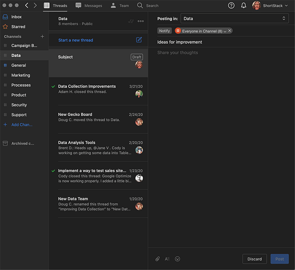Image resolution: width=295 pixels, height=270 pixels.
Task: Expand the Posting in Data dropdown
Action: [x=235, y=18]
